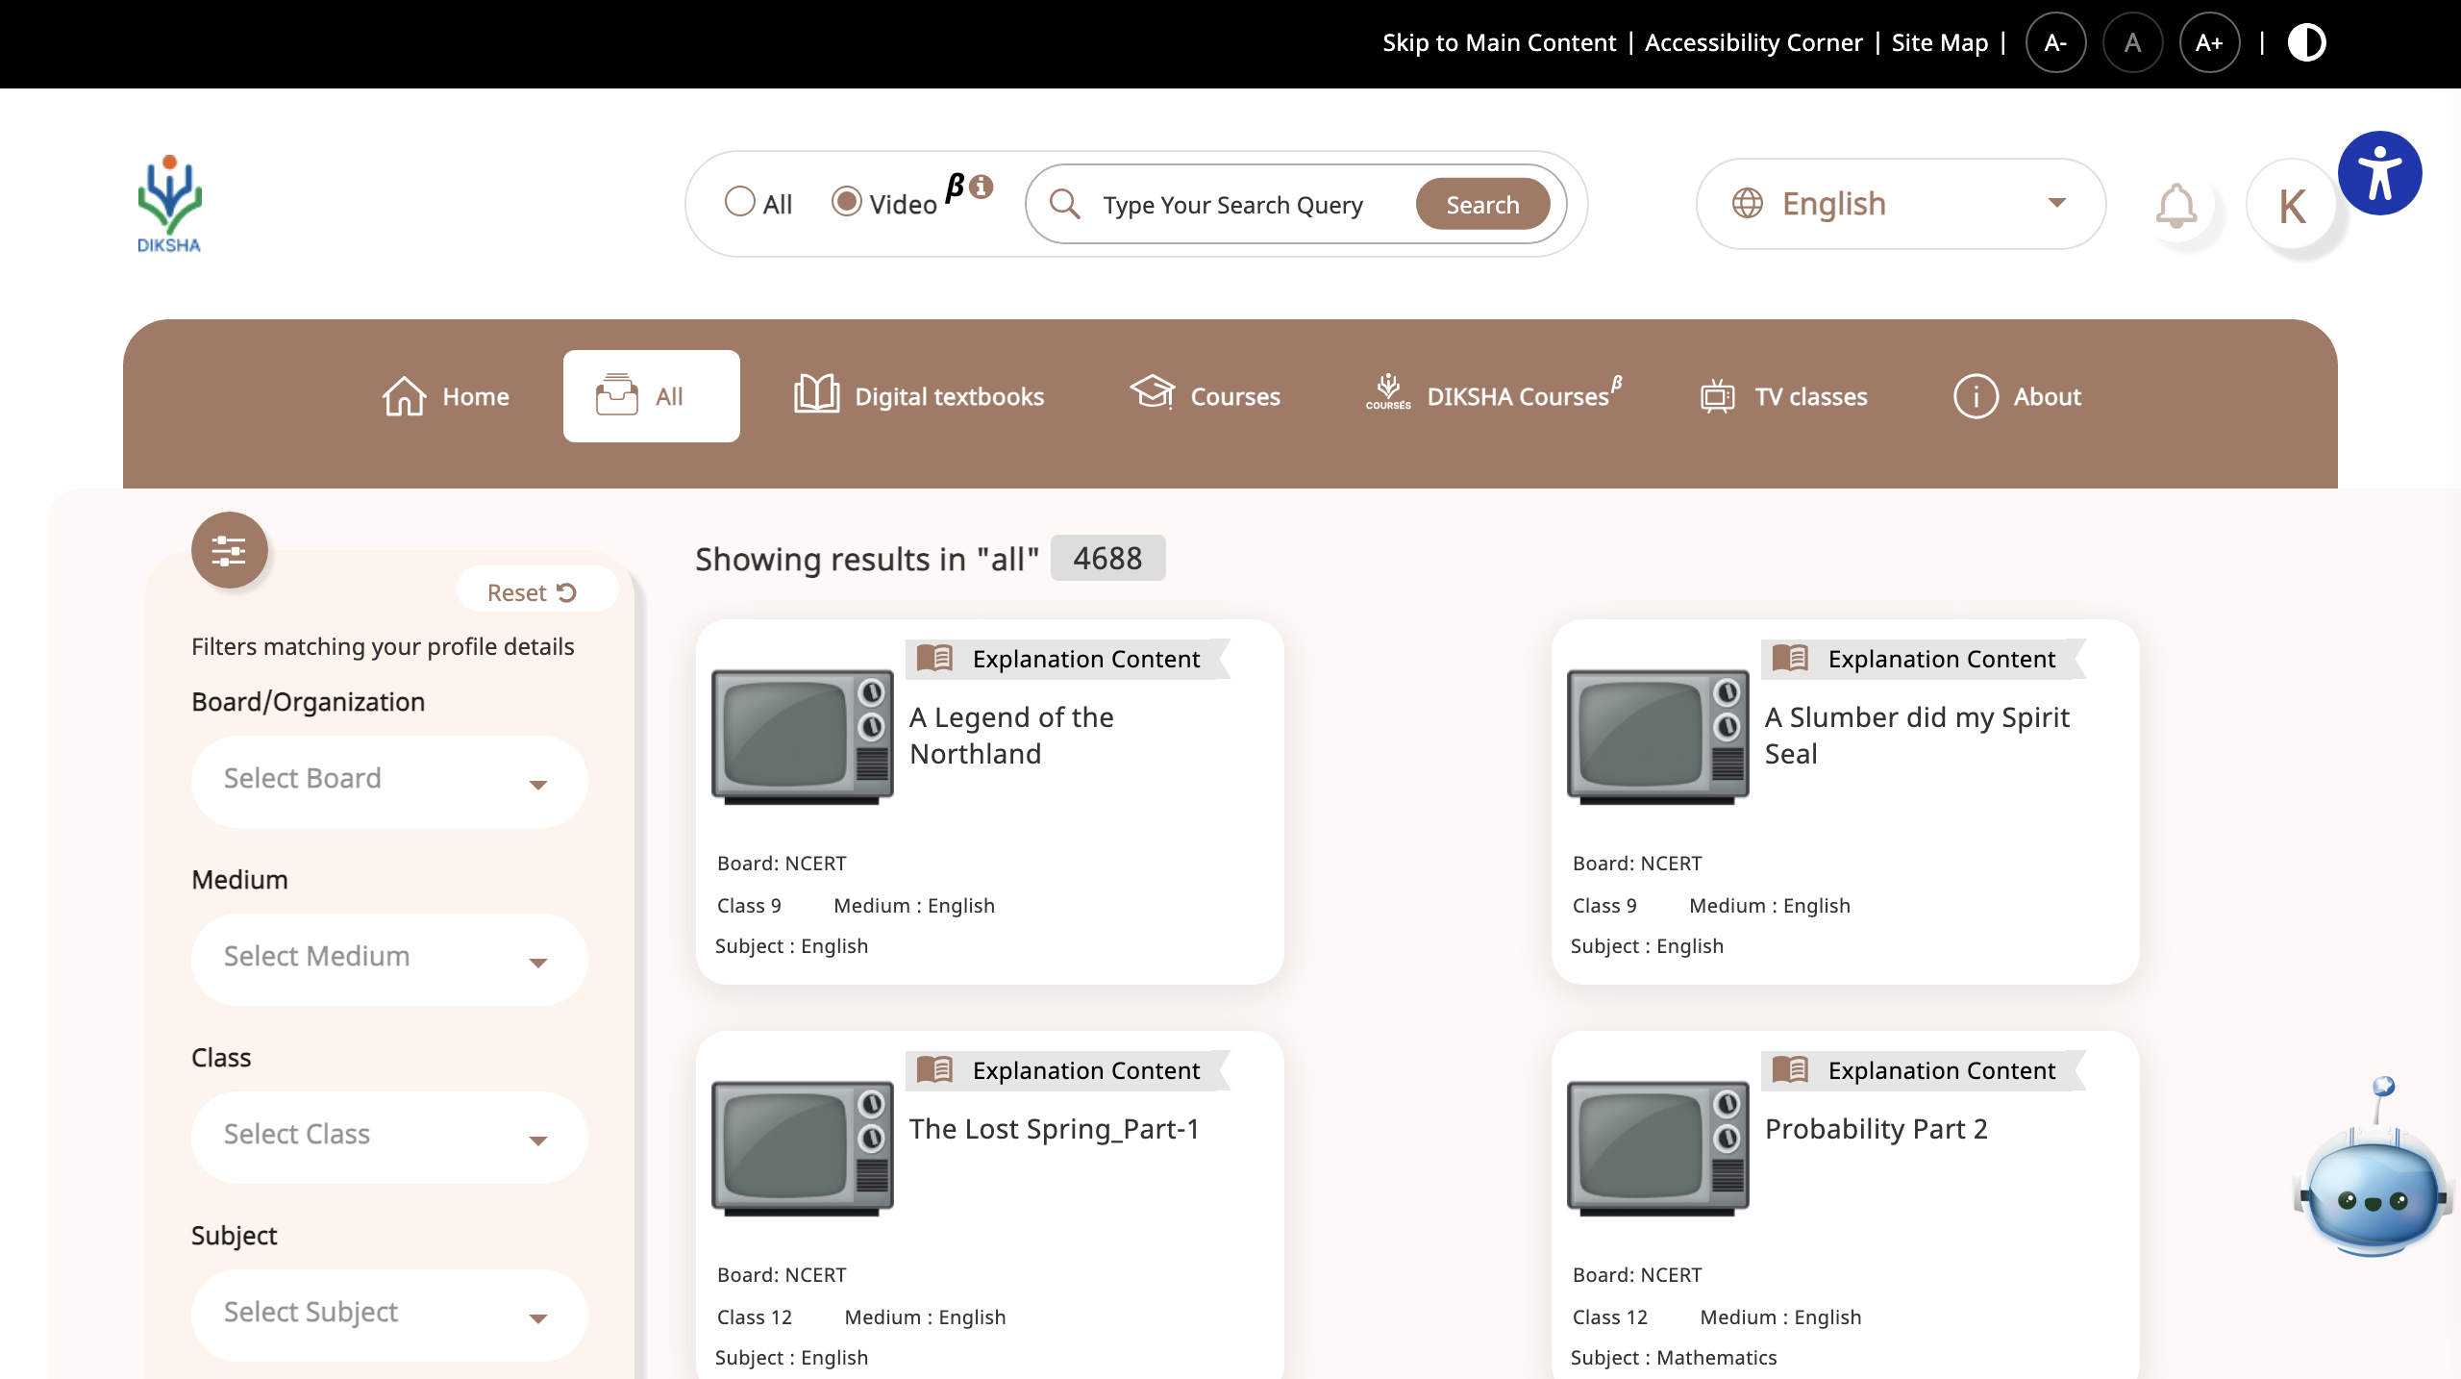Open the filters panel icon
Screen dimensions: 2461x1379
point(229,550)
